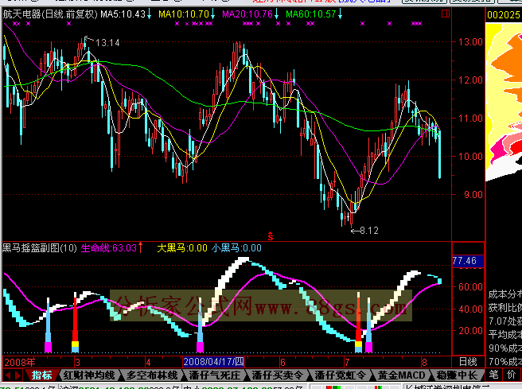Screen dimensions: 522x389
Task: Click the month 3 label on the time axis
Action: pyautogui.click(x=77, y=362)
